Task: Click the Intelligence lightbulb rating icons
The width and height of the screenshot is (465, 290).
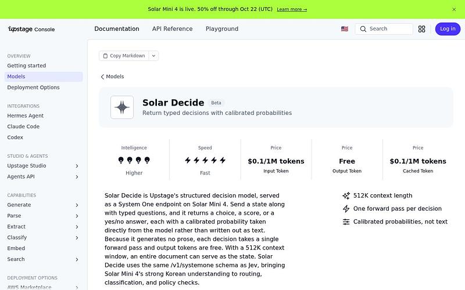Action: pos(134,160)
